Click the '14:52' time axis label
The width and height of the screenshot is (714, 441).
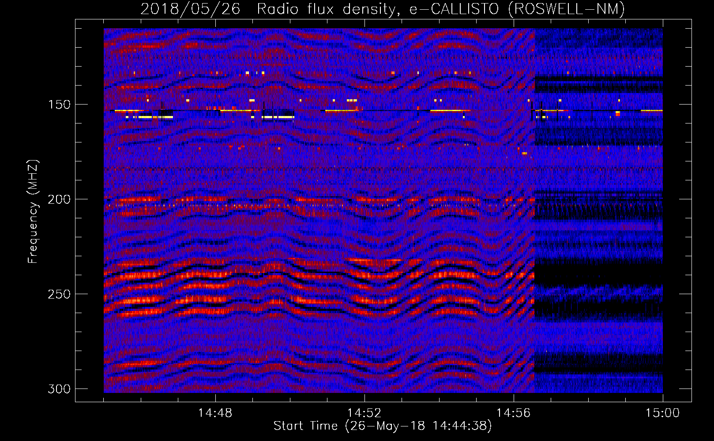click(365, 413)
